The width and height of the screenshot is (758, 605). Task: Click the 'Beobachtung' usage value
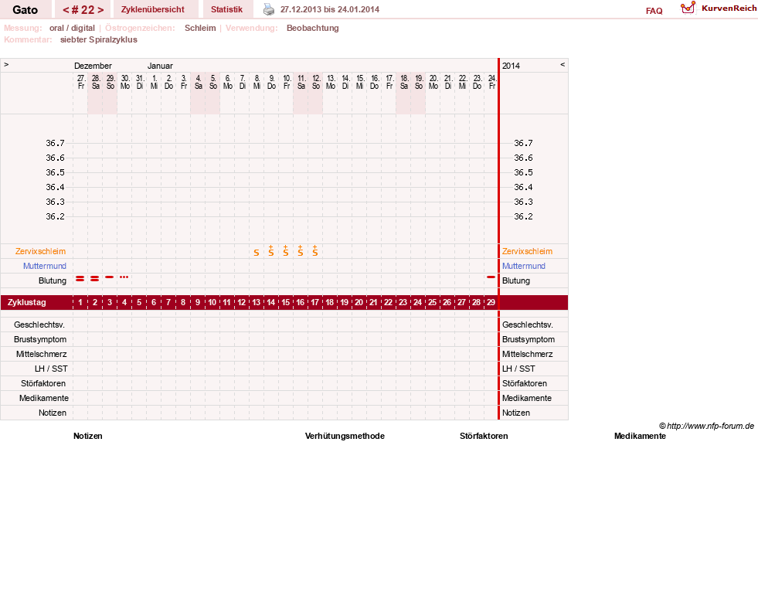pyautogui.click(x=313, y=28)
